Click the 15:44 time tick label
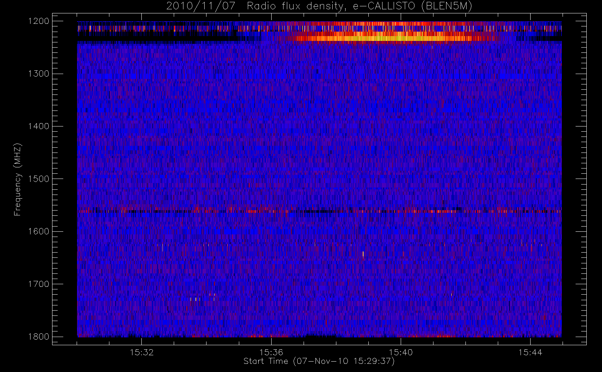 [x=530, y=352]
